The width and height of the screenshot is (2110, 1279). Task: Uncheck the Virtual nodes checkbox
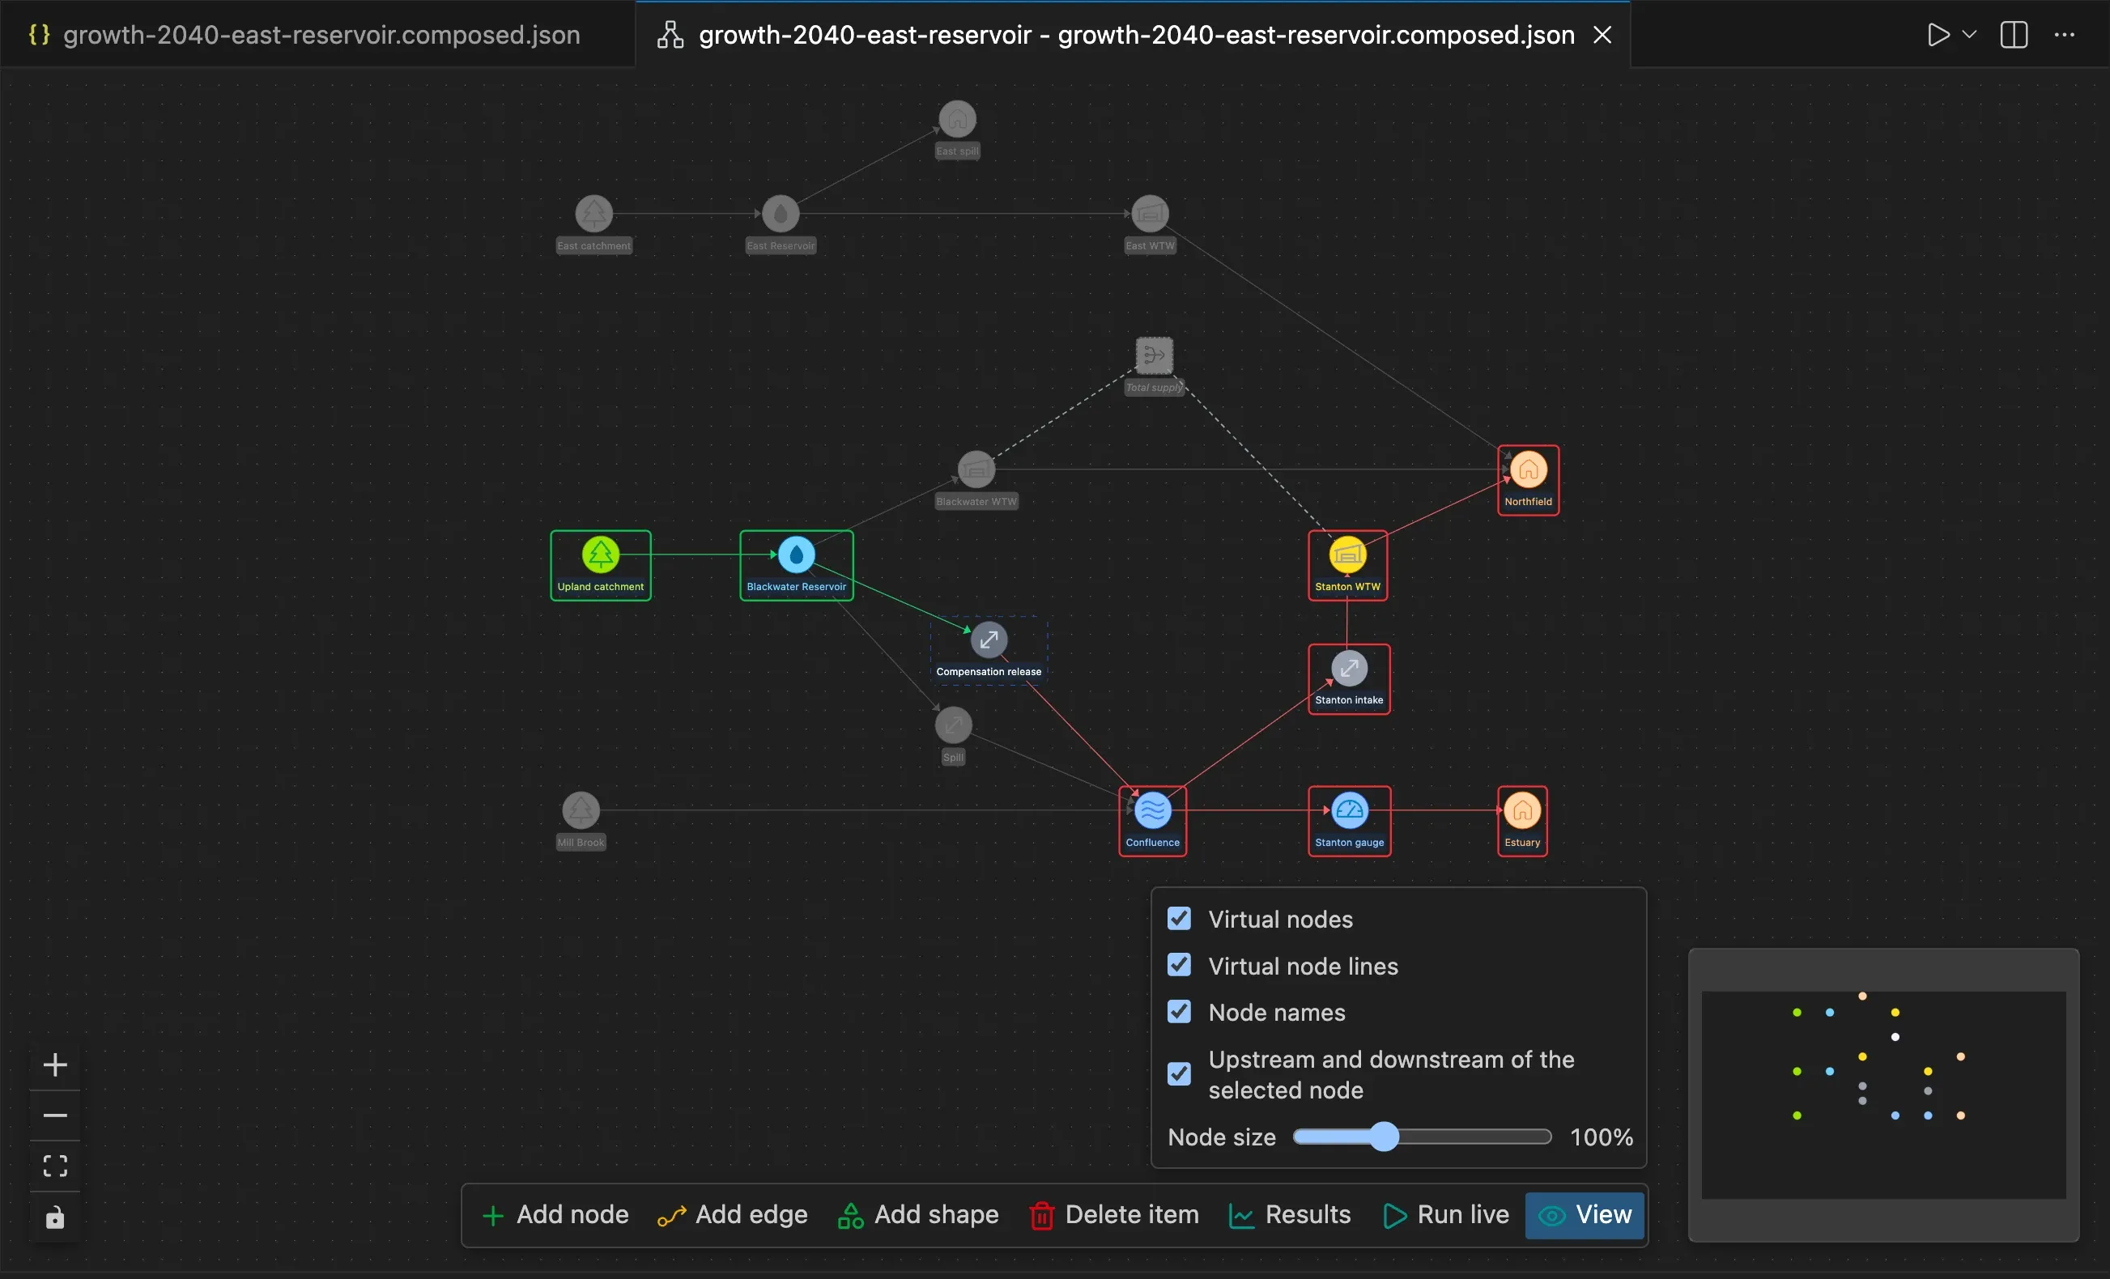(1178, 919)
